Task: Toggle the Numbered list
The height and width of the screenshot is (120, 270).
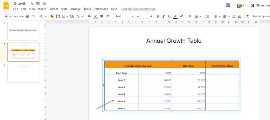Action: tap(224, 16)
